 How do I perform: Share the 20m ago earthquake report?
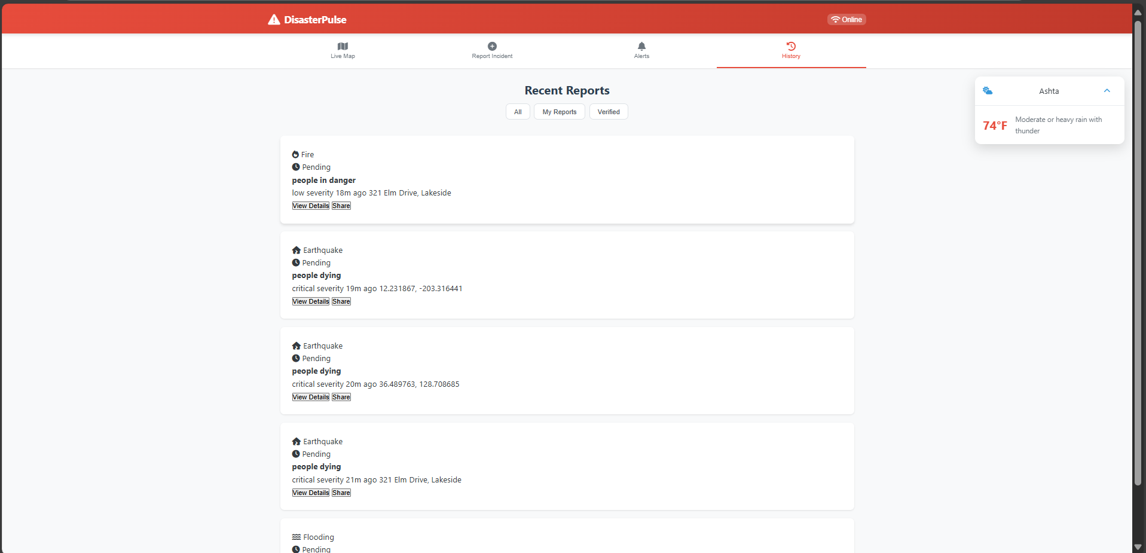(341, 397)
